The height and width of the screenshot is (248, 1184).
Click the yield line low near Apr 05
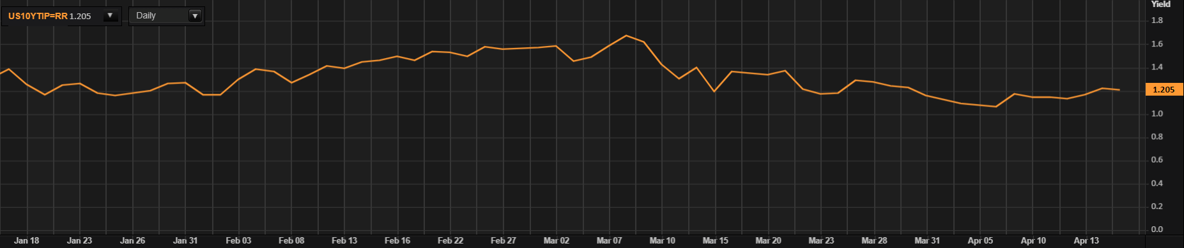point(996,106)
